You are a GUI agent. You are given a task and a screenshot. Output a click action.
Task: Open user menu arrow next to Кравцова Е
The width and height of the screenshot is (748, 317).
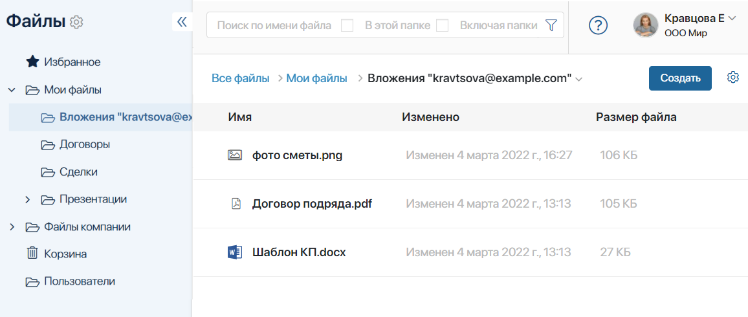point(732,19)
